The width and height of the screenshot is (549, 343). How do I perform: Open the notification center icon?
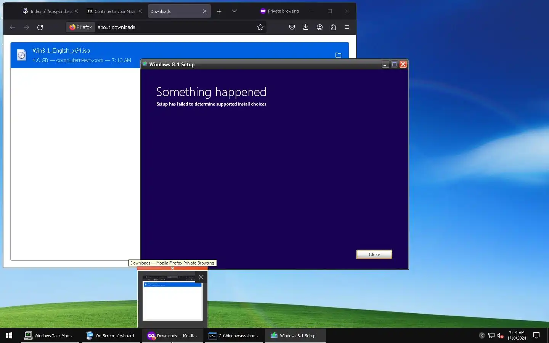pyautogui.click(x=536, y=335)
